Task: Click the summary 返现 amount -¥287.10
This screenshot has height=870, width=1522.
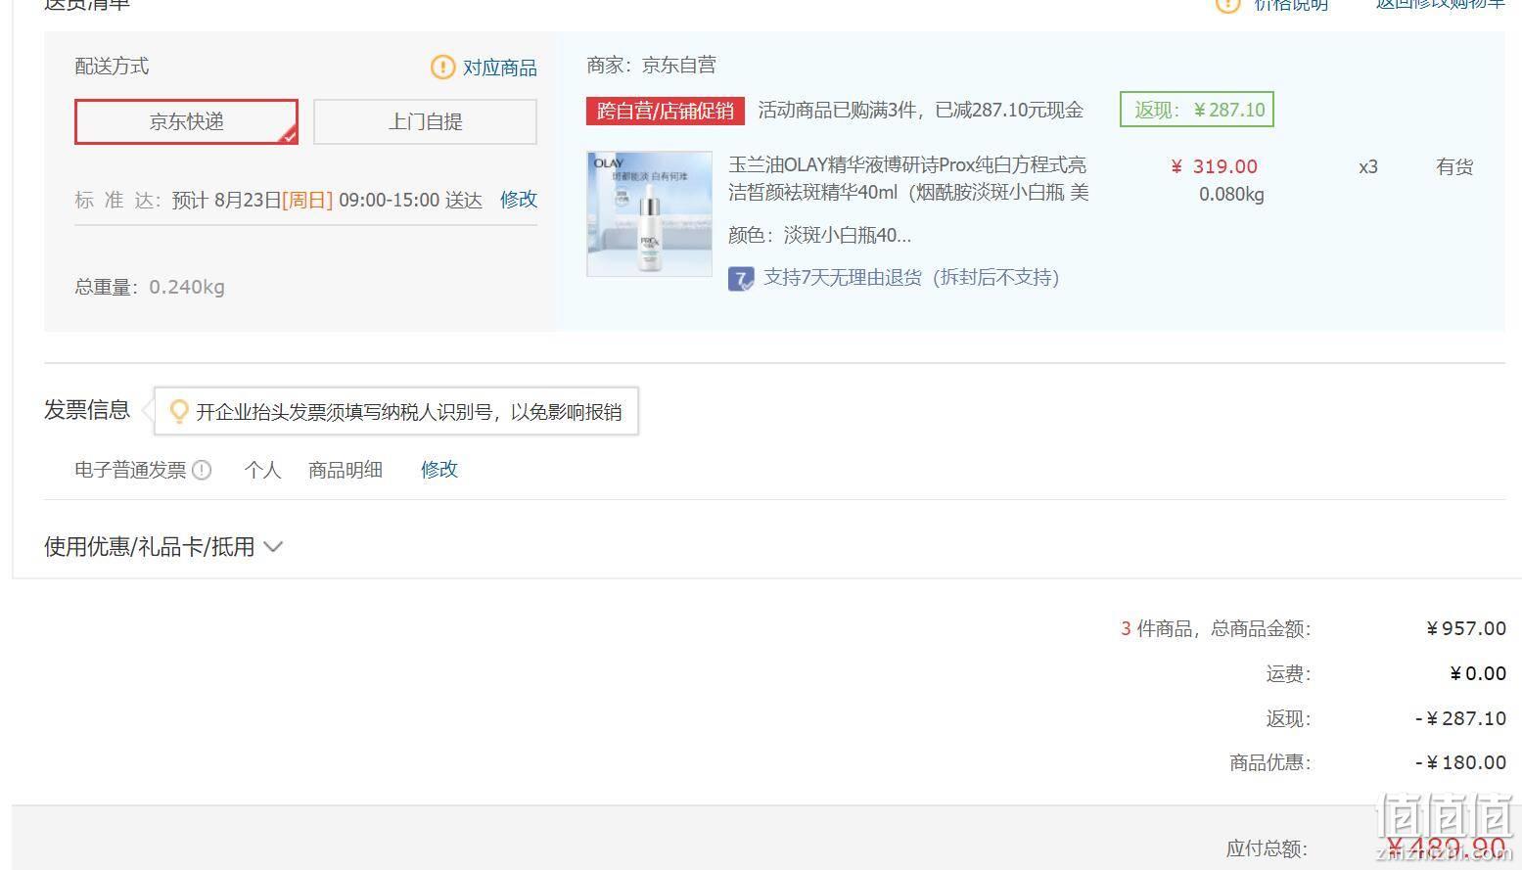Action: [x=1460, y=718]
